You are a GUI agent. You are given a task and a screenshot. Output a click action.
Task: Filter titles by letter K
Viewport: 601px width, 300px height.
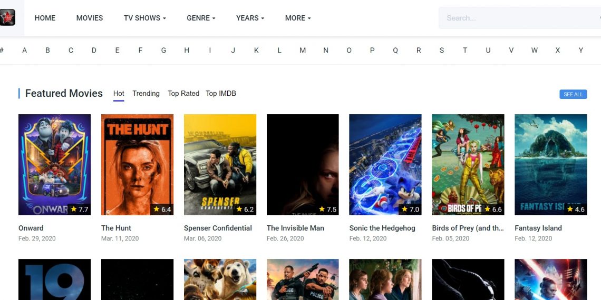pos(256,50)
